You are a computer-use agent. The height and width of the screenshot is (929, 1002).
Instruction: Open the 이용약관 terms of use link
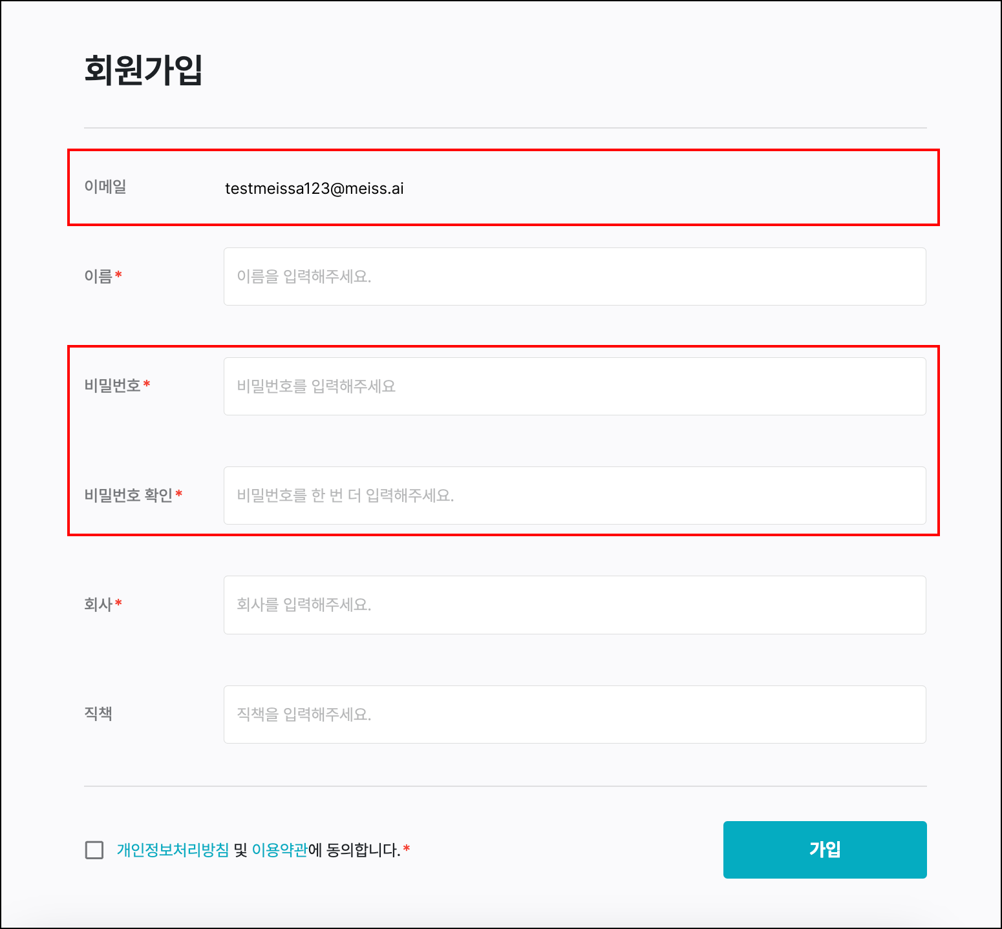click(279, 850)
